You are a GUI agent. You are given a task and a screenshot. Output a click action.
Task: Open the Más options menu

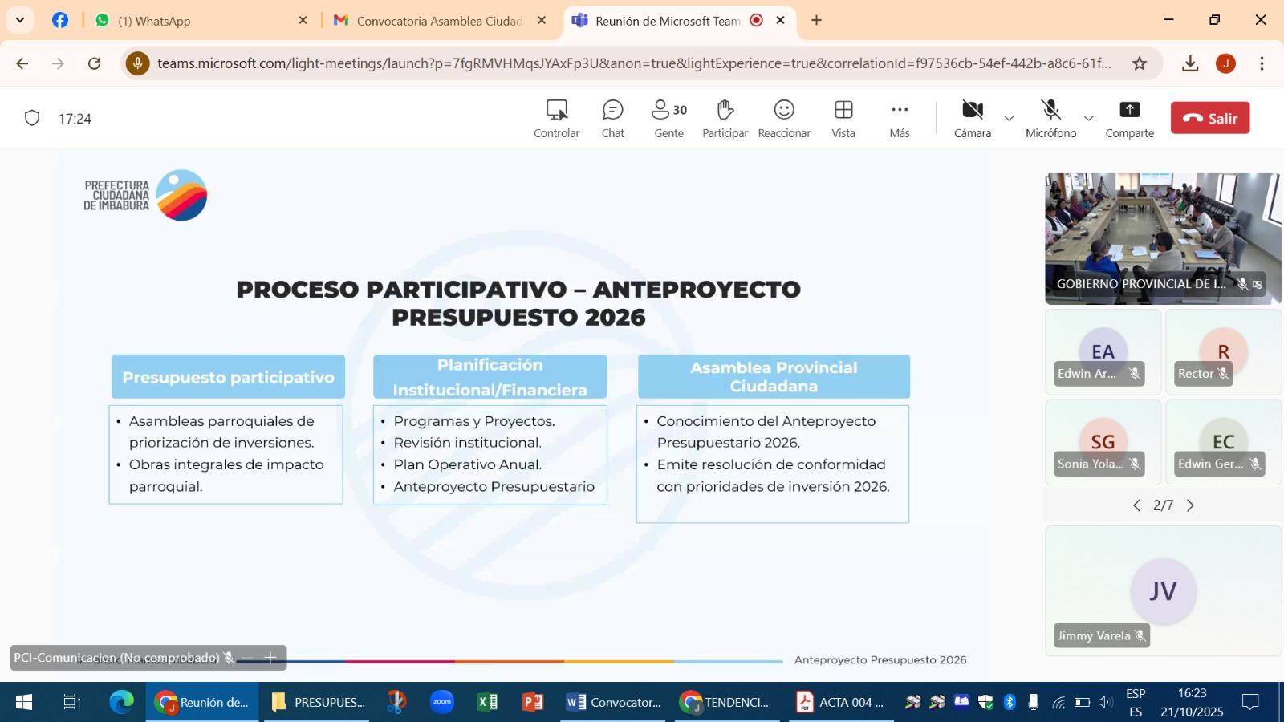[x=899, y=118]
